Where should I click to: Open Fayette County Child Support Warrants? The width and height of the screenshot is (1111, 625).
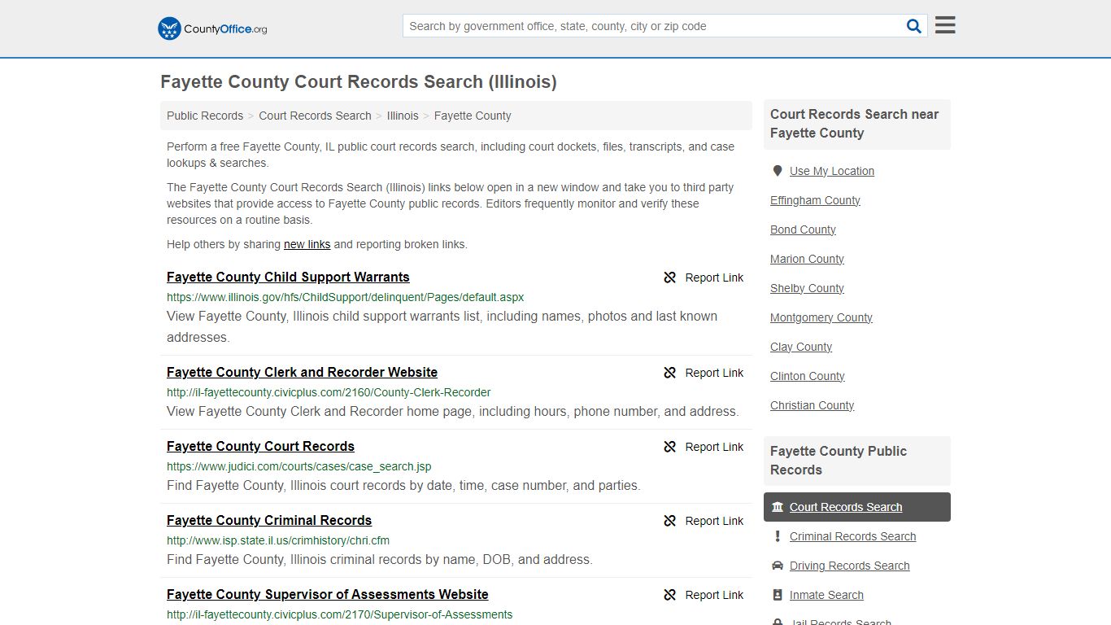[x=288, y=278]
